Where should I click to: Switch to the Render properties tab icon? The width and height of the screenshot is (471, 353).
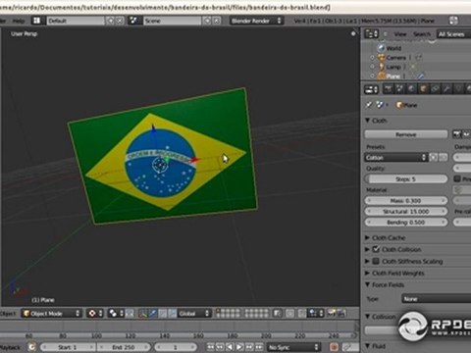(x=388, y=88)
